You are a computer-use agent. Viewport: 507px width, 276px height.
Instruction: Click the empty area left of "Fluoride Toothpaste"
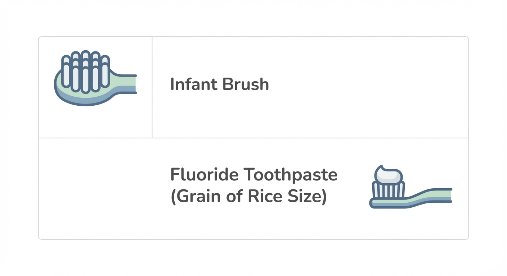(x=101, y=187)
